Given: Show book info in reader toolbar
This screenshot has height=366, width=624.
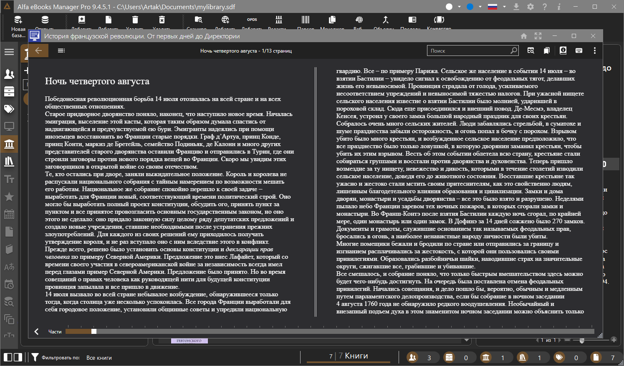Looking at the screenshot, I should pos(563,50).
